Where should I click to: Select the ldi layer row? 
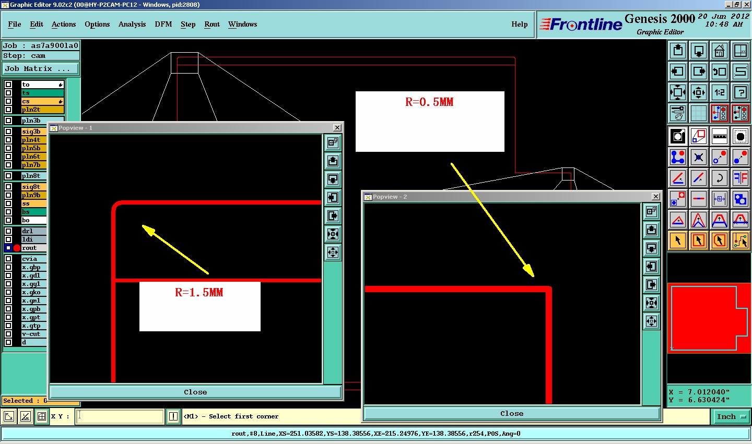34,239
